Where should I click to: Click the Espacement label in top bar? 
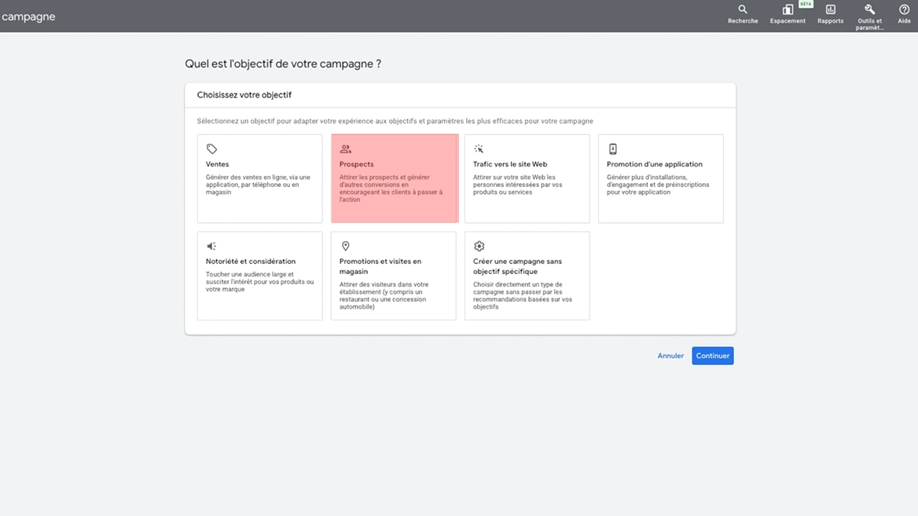pos(788,21)
